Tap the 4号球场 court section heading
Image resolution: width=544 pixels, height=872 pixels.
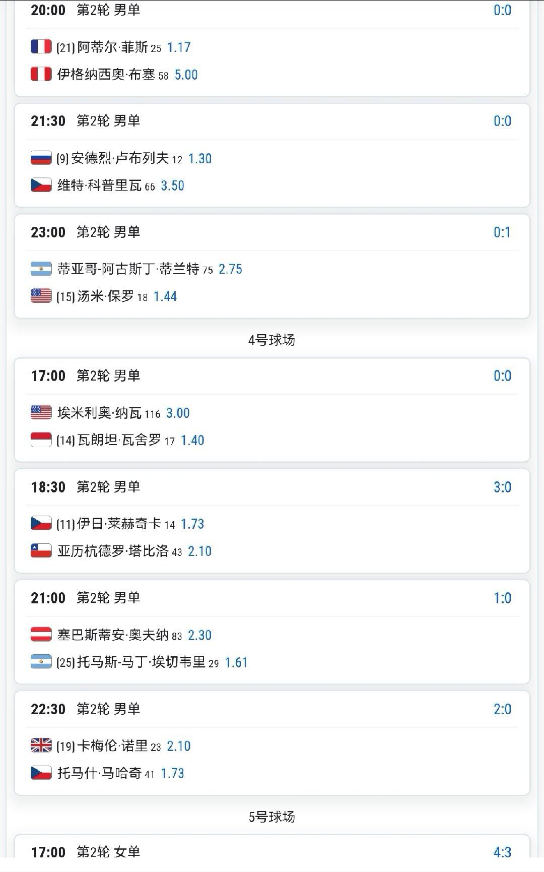[272, 340]
